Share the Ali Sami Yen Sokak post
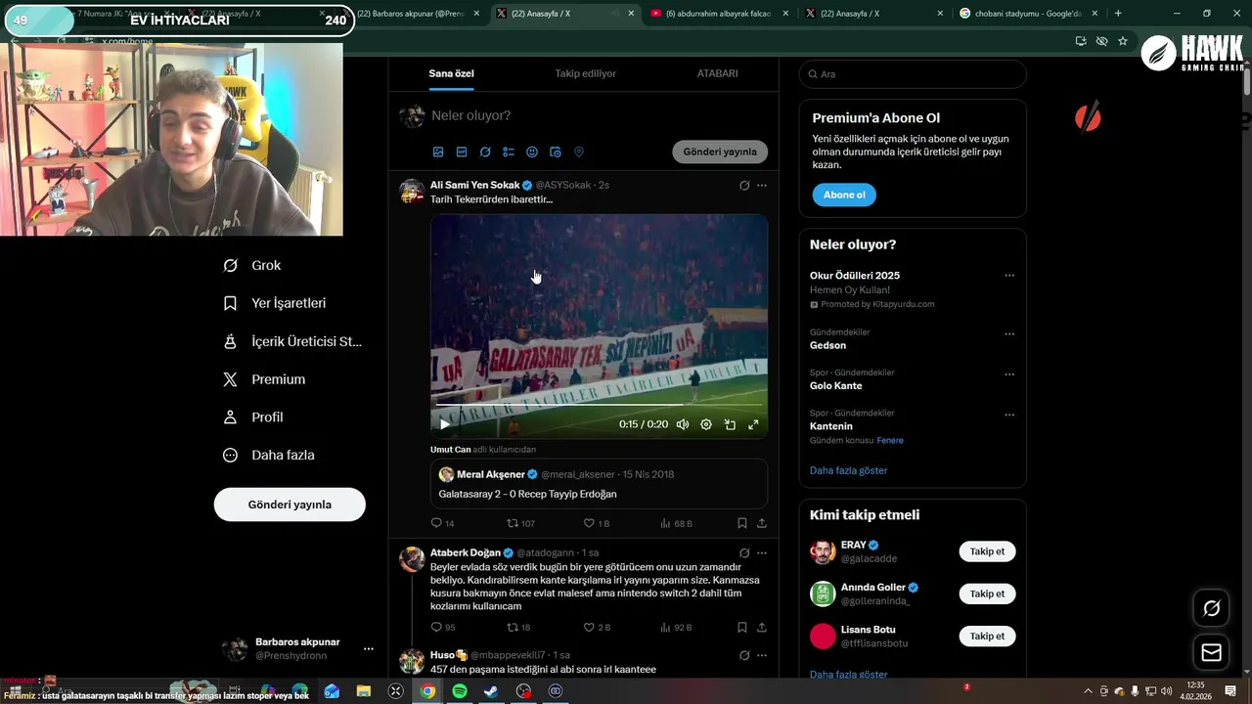This screenshot has width=1252, height=704. pyautogui.click(x=762, y=523)
